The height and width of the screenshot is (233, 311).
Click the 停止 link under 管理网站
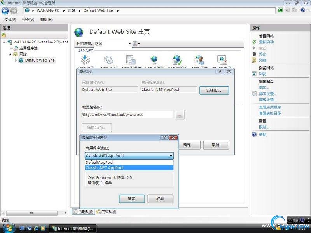(263, 54)
